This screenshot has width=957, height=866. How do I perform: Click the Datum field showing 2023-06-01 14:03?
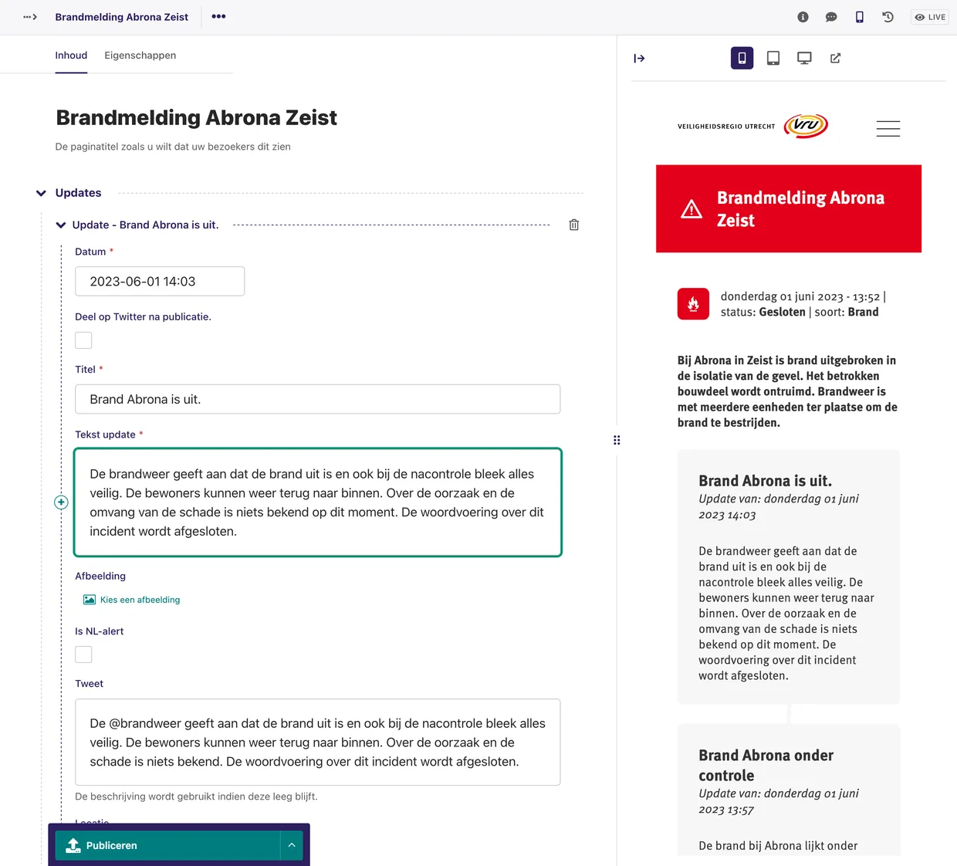pyautogui.click(x=159, y=281)
